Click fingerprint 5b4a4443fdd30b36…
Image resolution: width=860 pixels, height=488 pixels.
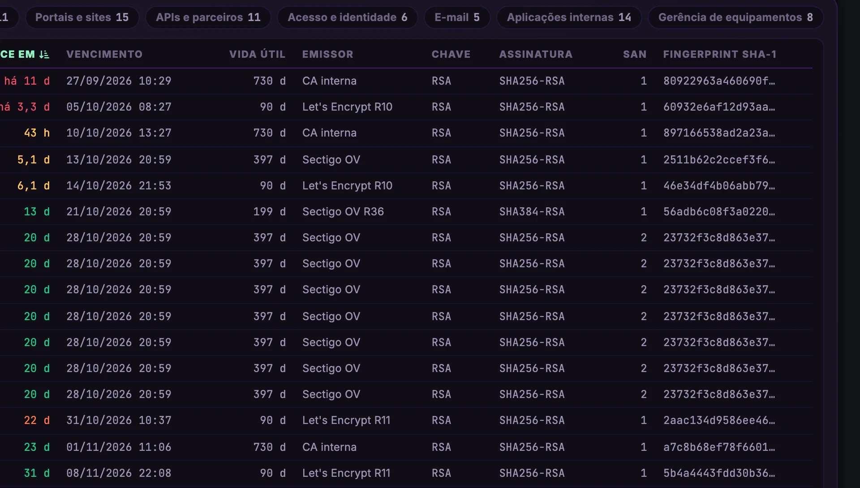(719, 473)
